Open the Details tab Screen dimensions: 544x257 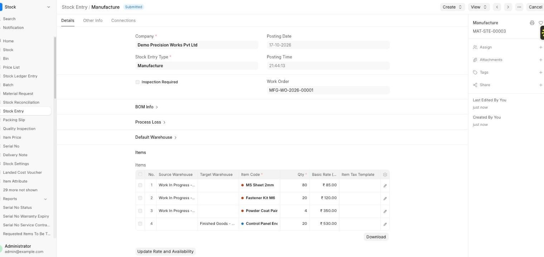coord(68,20)
